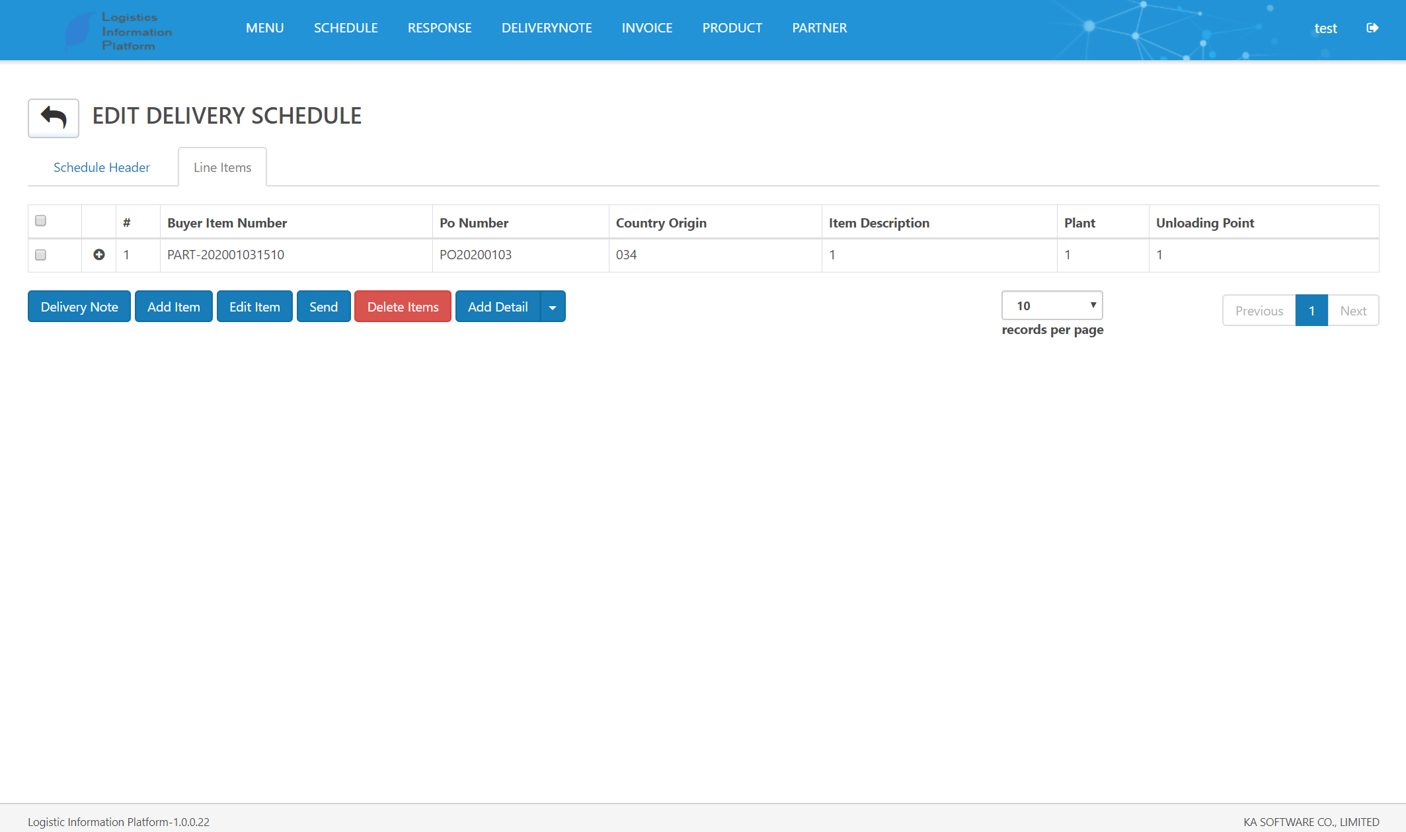
Task: Select page 1 in pagination
Action: point(1311,311)
